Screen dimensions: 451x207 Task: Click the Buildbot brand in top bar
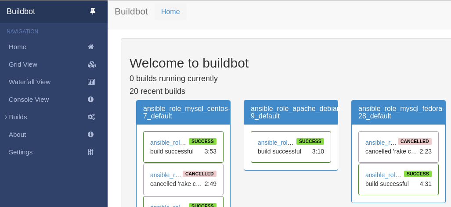point(131,11)
